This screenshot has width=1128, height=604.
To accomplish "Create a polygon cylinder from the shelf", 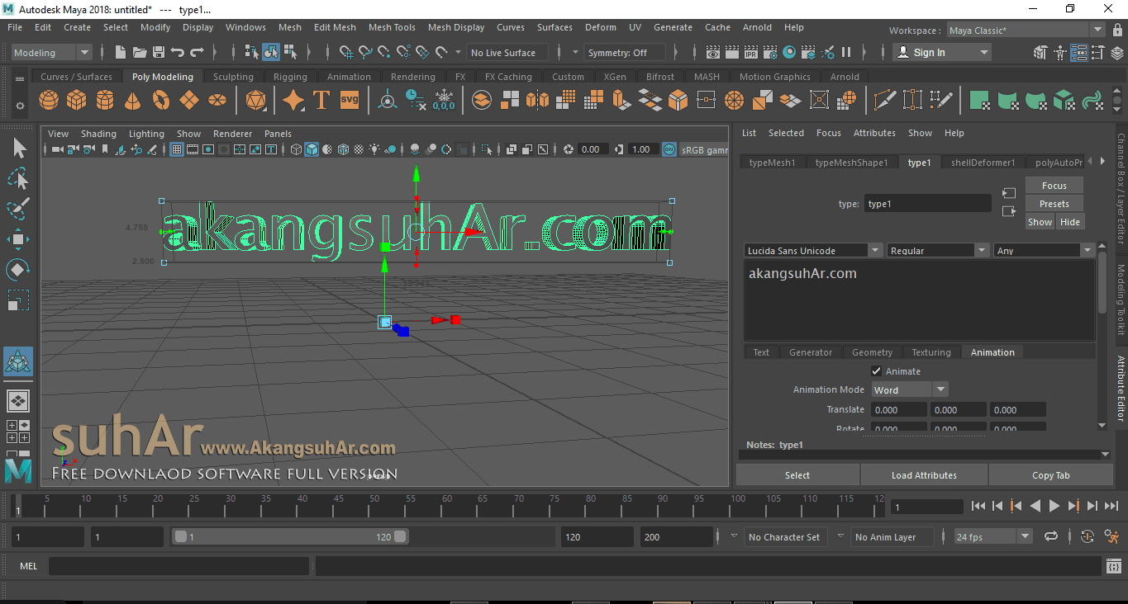I will point(105,101).
